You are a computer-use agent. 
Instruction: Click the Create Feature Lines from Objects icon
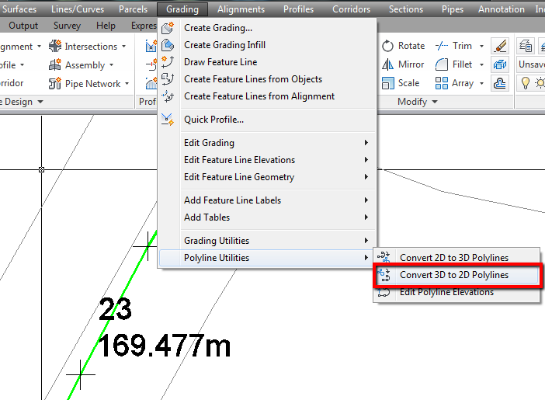click(x=168, y=79)
